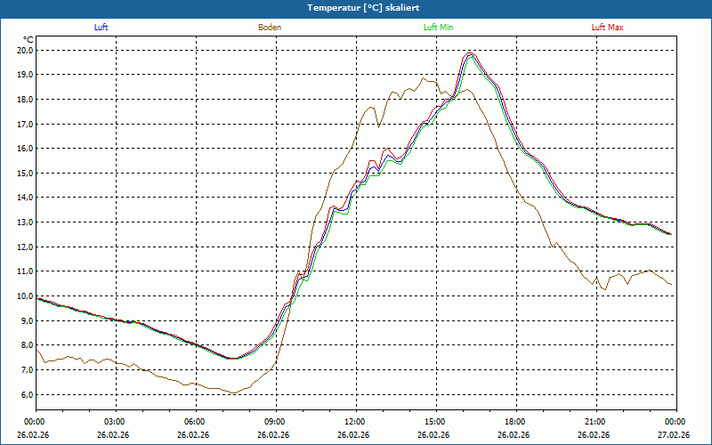Click the '19,0' y-axis value
Screen dimensions: 712x445
25,75
